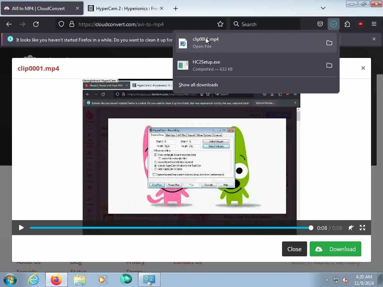Open the Extensions puzzle icon

coord(347,24)
